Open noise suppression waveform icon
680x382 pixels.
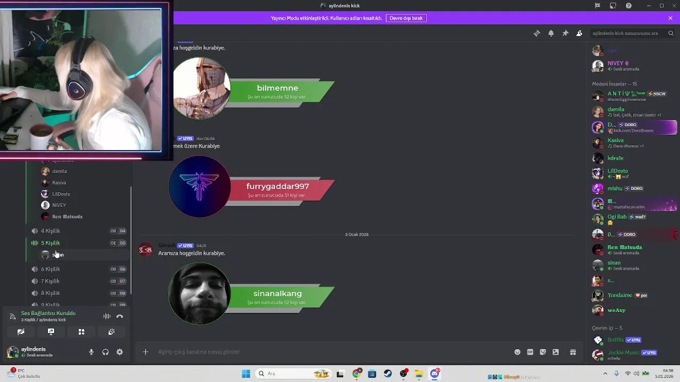coord(107,316)
